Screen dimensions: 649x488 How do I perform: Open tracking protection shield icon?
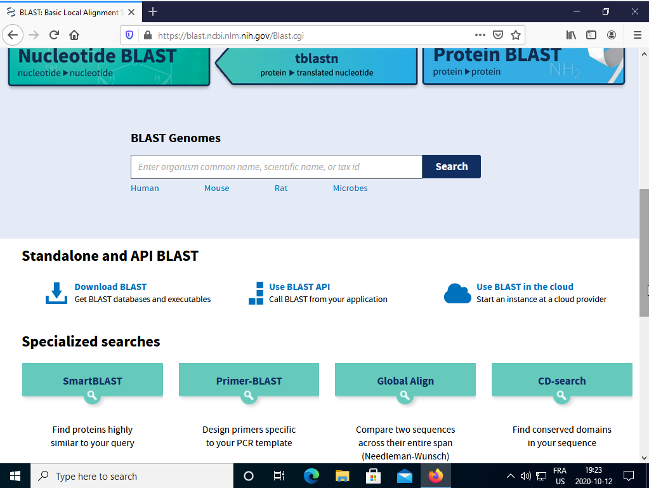pyautogui.click(x=129, y=35)
